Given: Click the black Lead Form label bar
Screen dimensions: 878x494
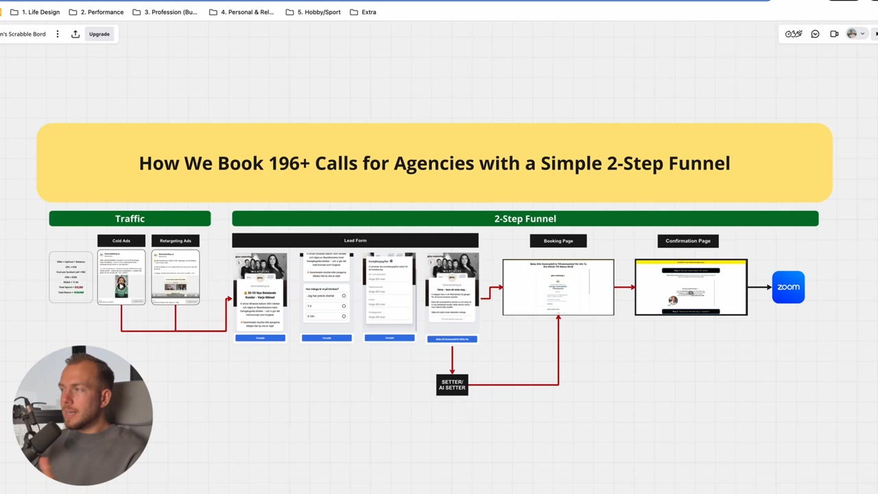Looking at the screenshot, I should [355, 241].
